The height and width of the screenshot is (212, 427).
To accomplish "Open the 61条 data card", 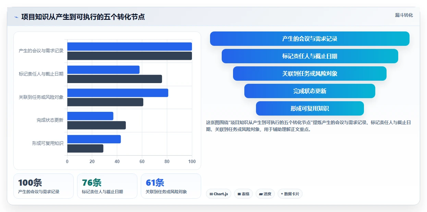I will 171,186.
